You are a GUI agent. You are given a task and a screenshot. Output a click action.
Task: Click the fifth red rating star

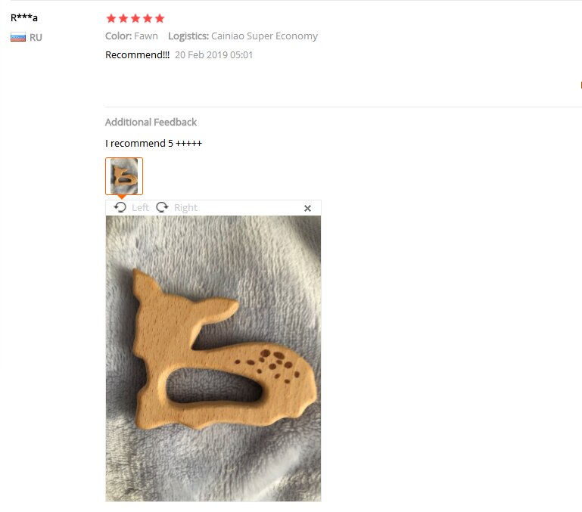tap(160, 18)
